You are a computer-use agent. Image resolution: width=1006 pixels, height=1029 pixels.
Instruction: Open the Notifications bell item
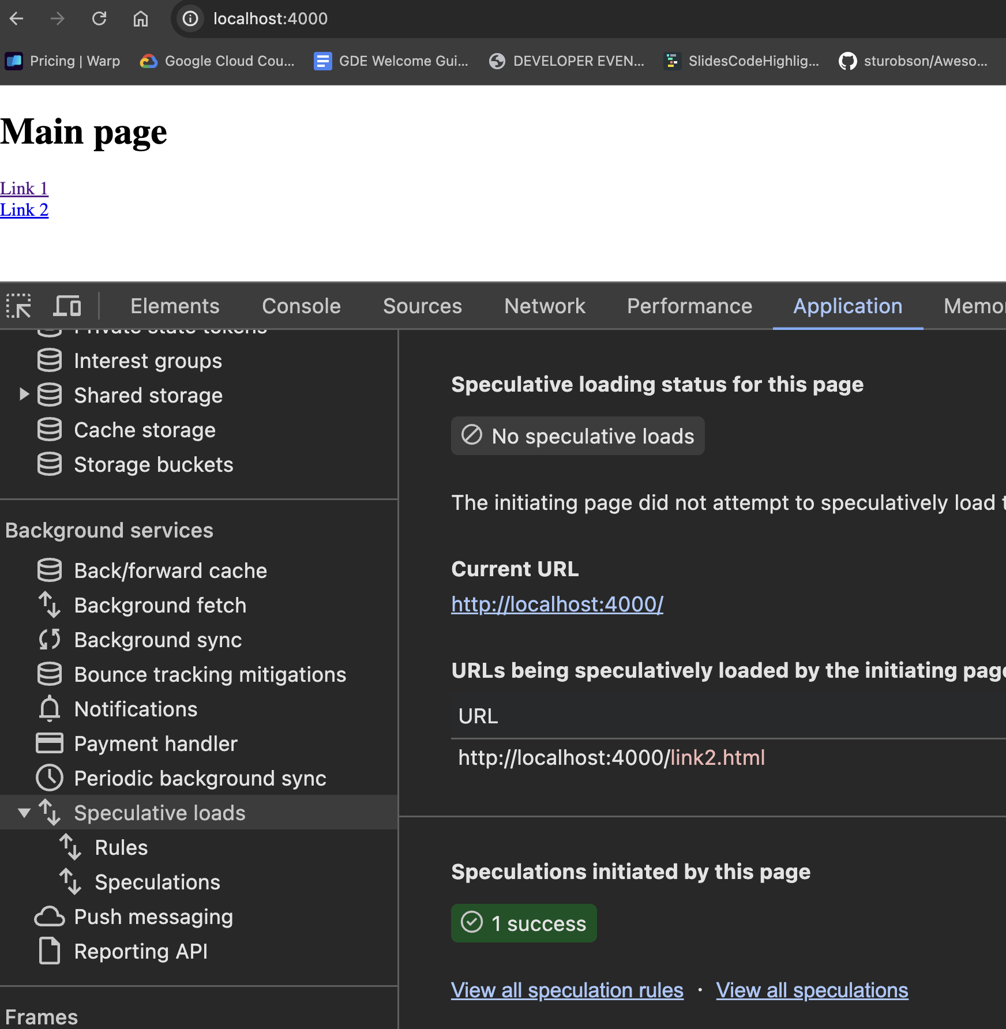[x=136, y=709]
